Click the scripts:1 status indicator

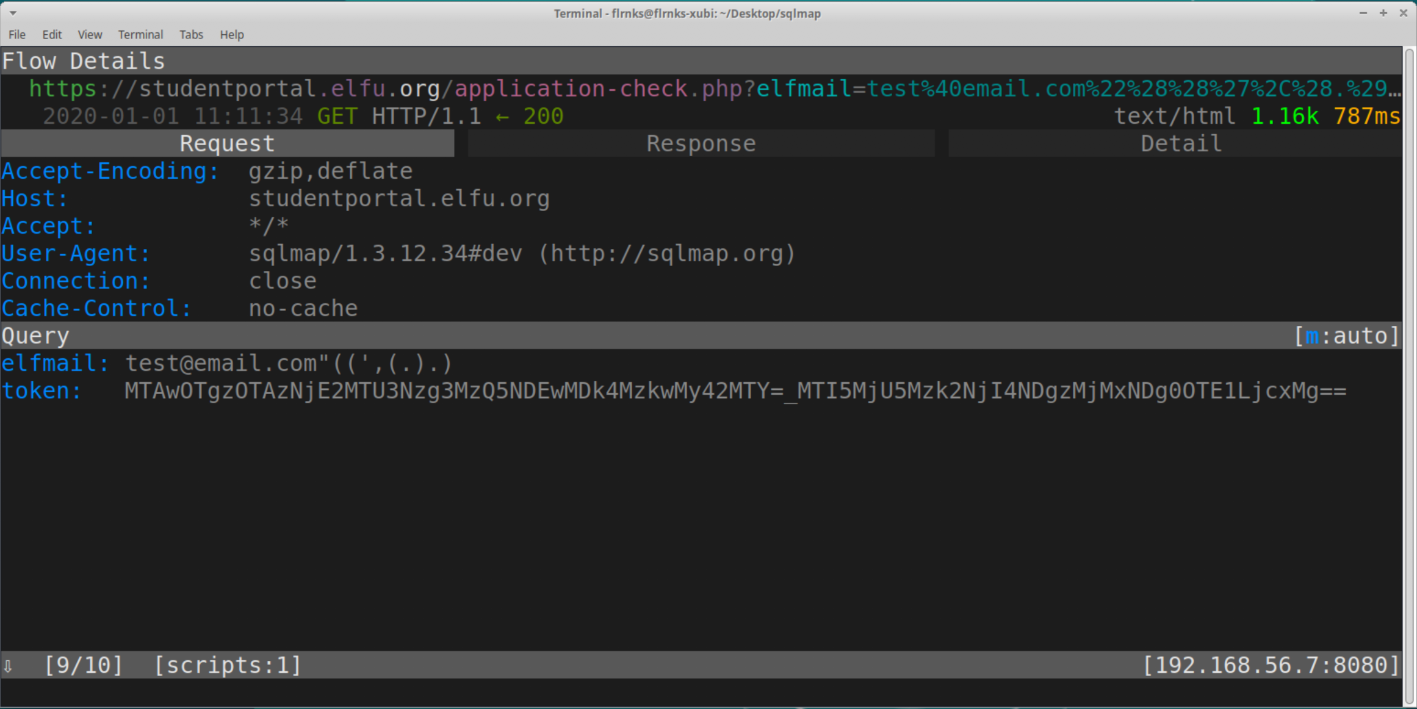click(227, 665)
